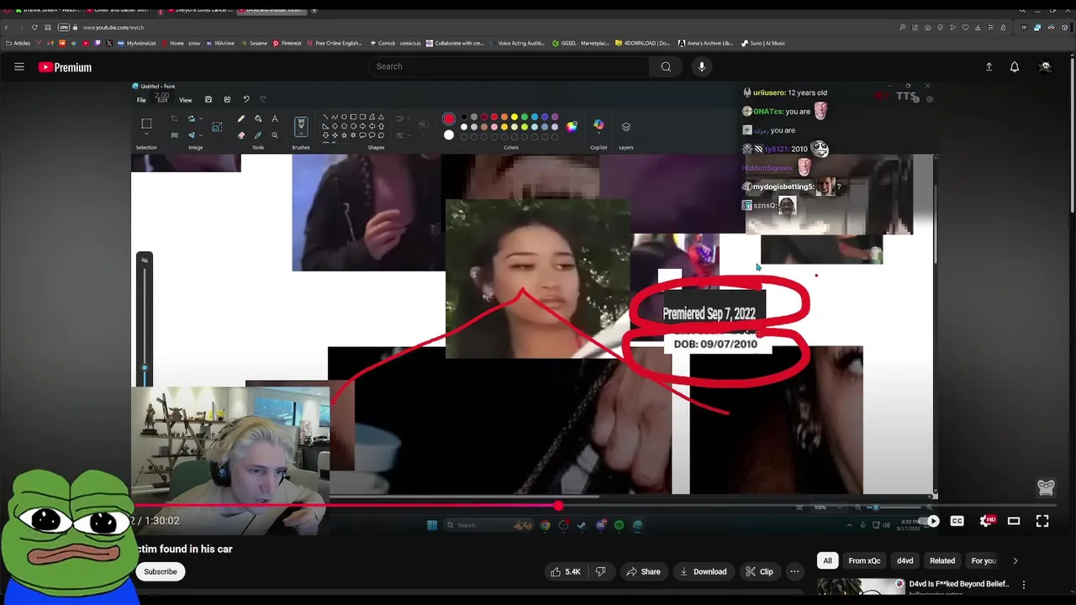Choose the Paint rectangular Selection tool

coord(146,124)
